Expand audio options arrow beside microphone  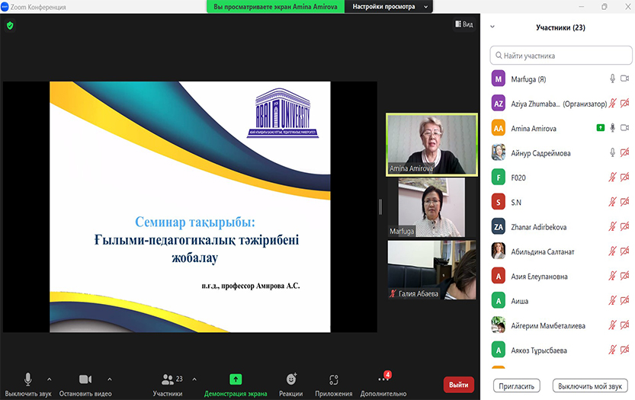point(50,379)
